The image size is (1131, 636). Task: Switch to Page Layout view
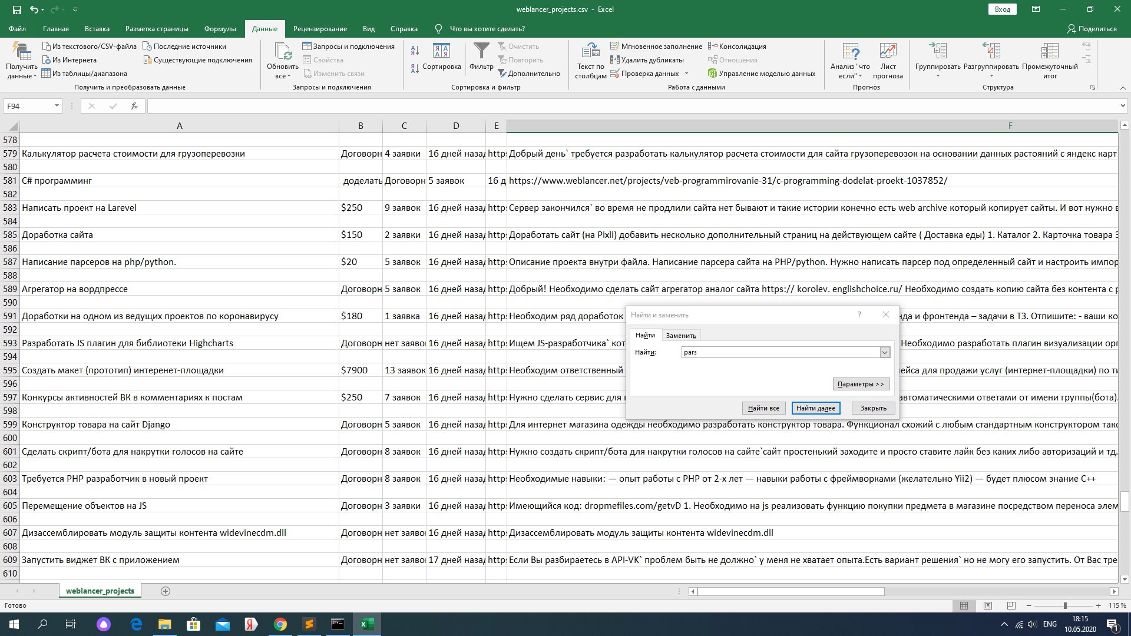point(988,605)
